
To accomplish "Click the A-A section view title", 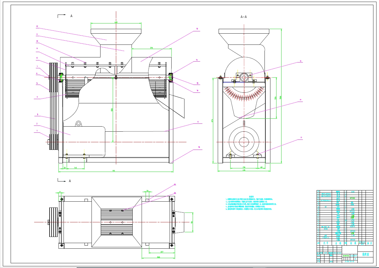I will click(x=244, y=17).
